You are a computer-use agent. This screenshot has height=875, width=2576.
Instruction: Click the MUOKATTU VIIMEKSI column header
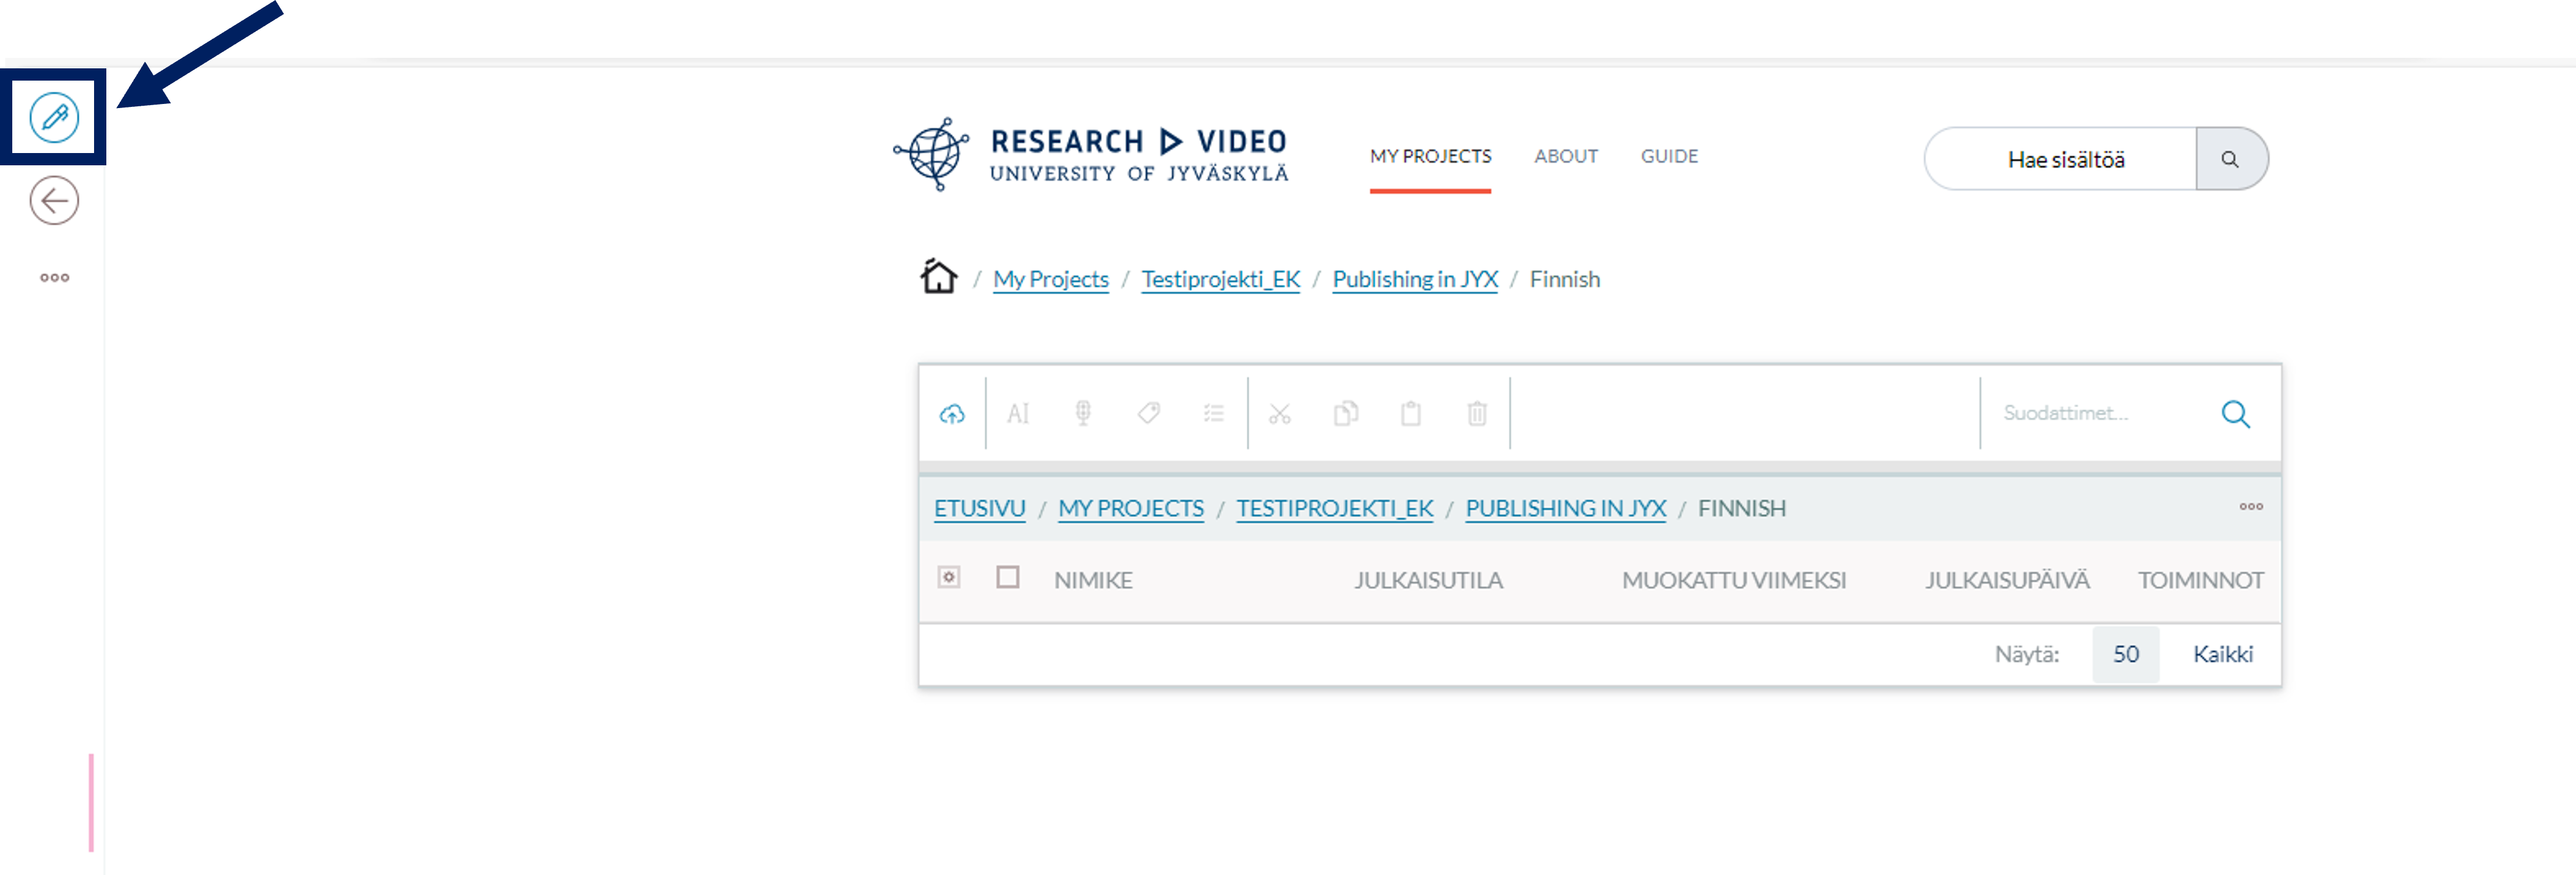point(1734,580)
